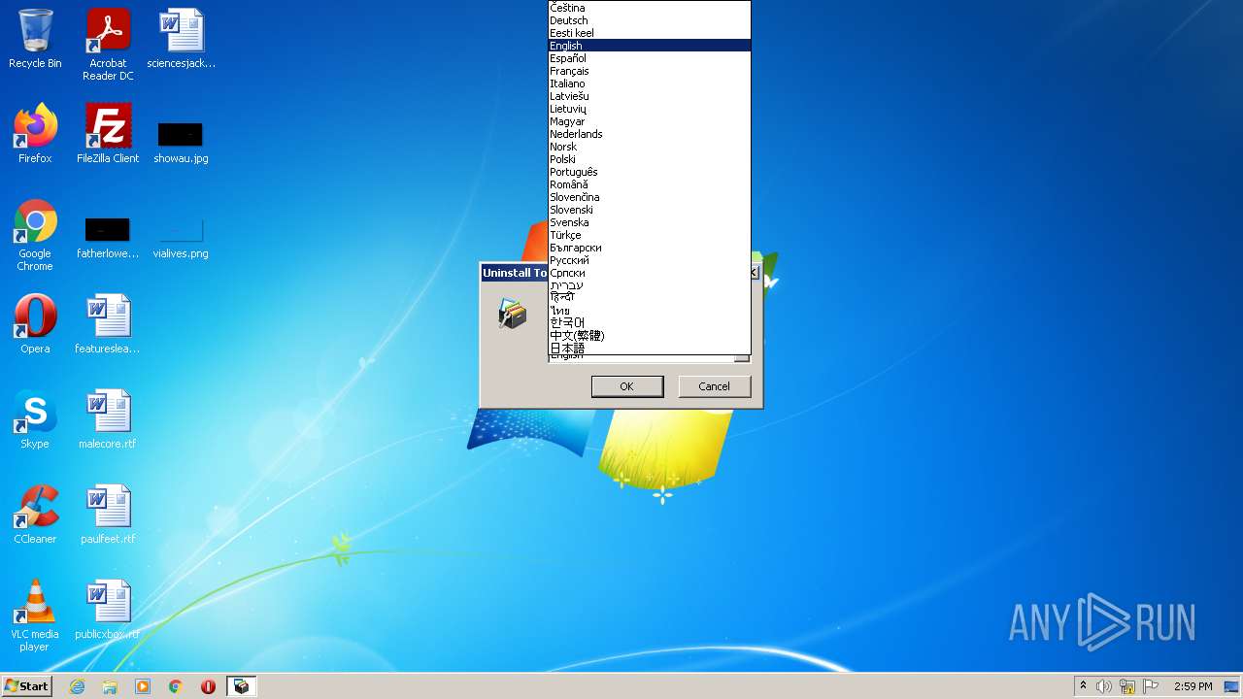This screenshot has width=1243, height=699.
Task: Select the publicxbox.rtf document icon
Action: pyautogui.click(x=108, y=609)
